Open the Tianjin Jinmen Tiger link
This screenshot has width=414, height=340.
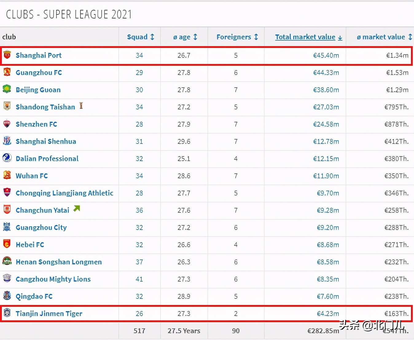(49, 314)
